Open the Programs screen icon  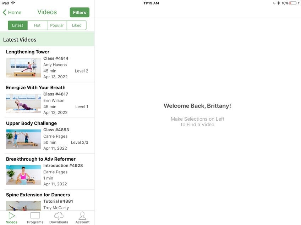35,215
